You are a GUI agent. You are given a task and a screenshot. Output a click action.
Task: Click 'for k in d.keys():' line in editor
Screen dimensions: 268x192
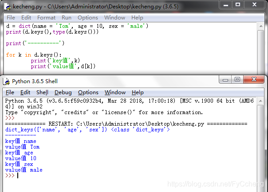(x=34, y=55)
